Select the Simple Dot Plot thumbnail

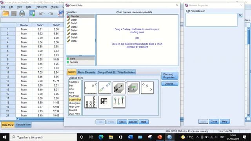pyautogui.click(x=91, y=102)
